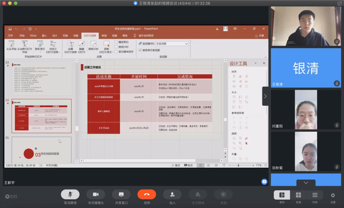Uncheck 使用演示者视图 checkbox
Viewport: 344px width, 208px height.
click(x=140, y=50)
